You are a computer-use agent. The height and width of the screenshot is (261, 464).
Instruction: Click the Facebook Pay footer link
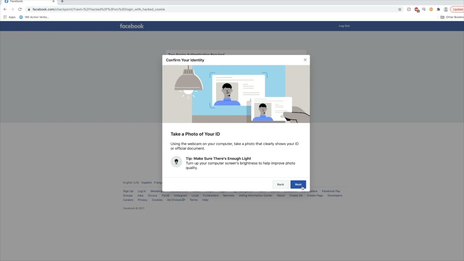pyautogui.click(x=331, y=191)
